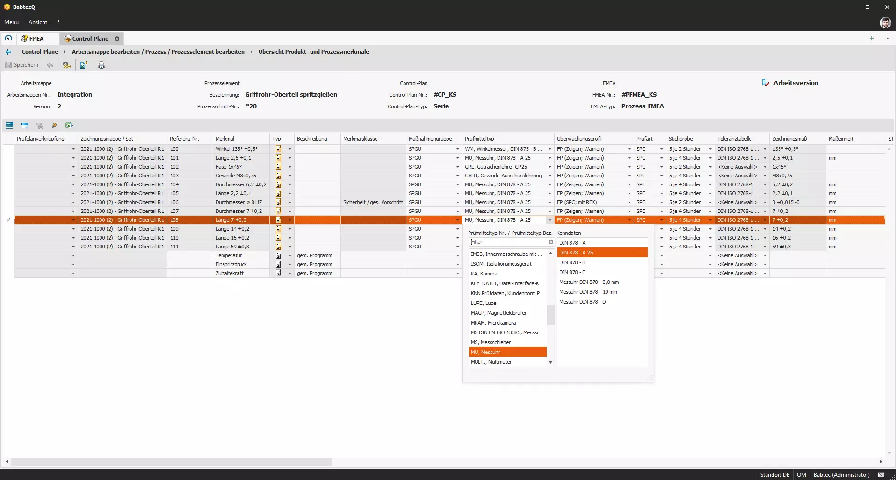Click the back arrow in the breadcrumb bar

[8, 52]
